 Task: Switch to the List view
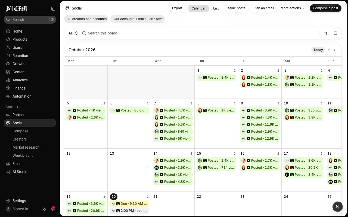click(x=216, y=8)
